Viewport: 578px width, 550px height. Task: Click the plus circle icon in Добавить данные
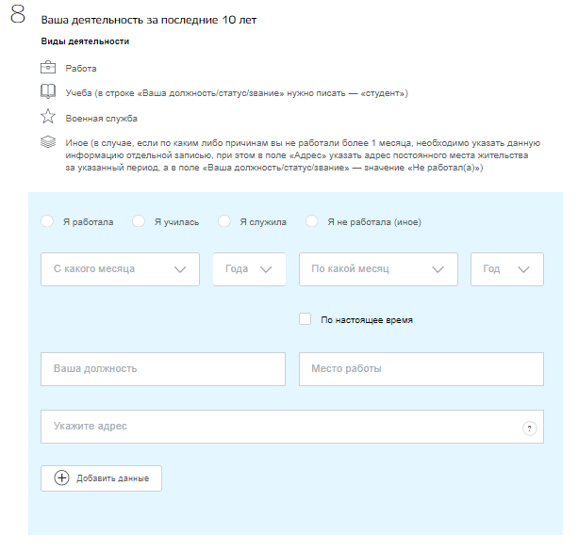(x=61, y=477)
